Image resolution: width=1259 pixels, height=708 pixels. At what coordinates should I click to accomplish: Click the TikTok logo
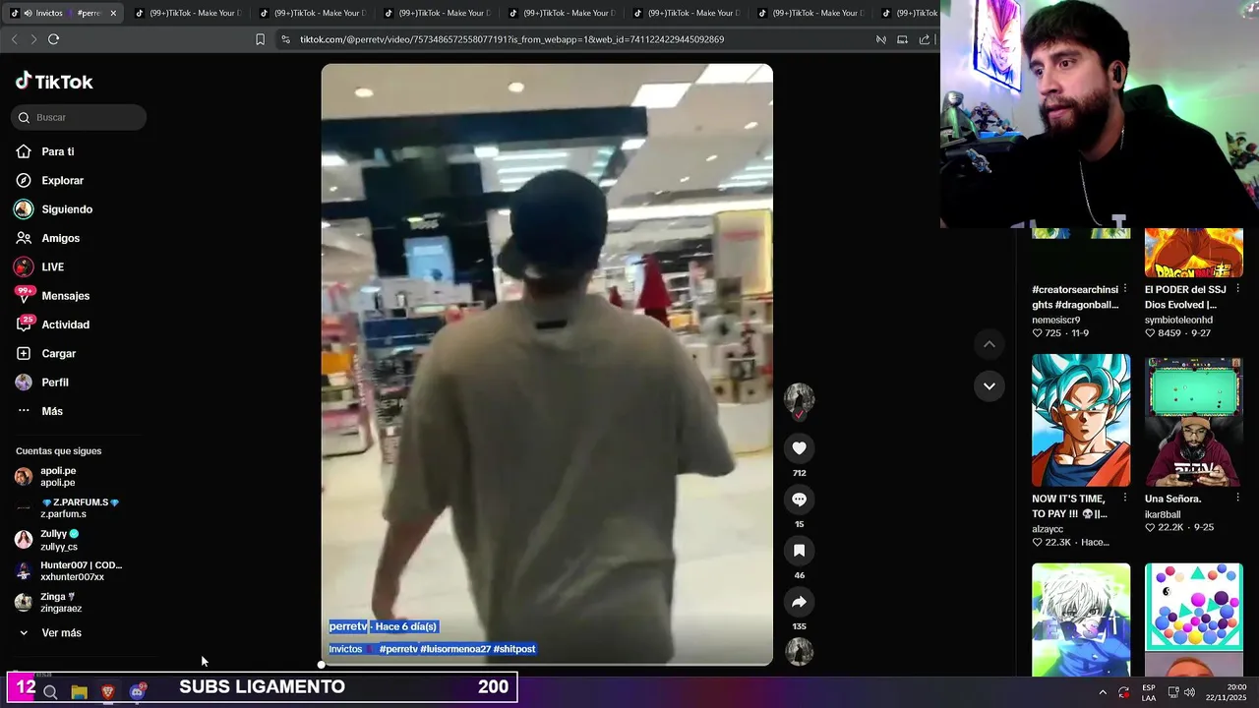pos(54,82)
